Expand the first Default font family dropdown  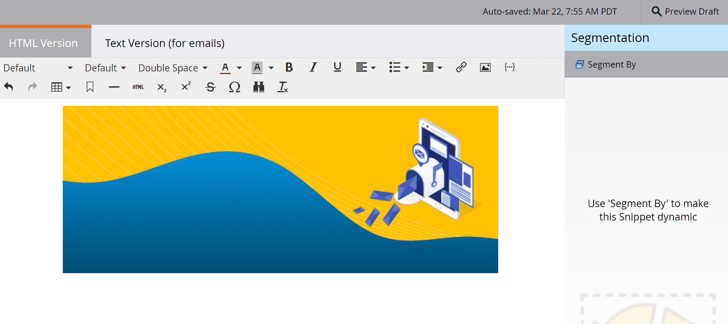click(38, 68)
